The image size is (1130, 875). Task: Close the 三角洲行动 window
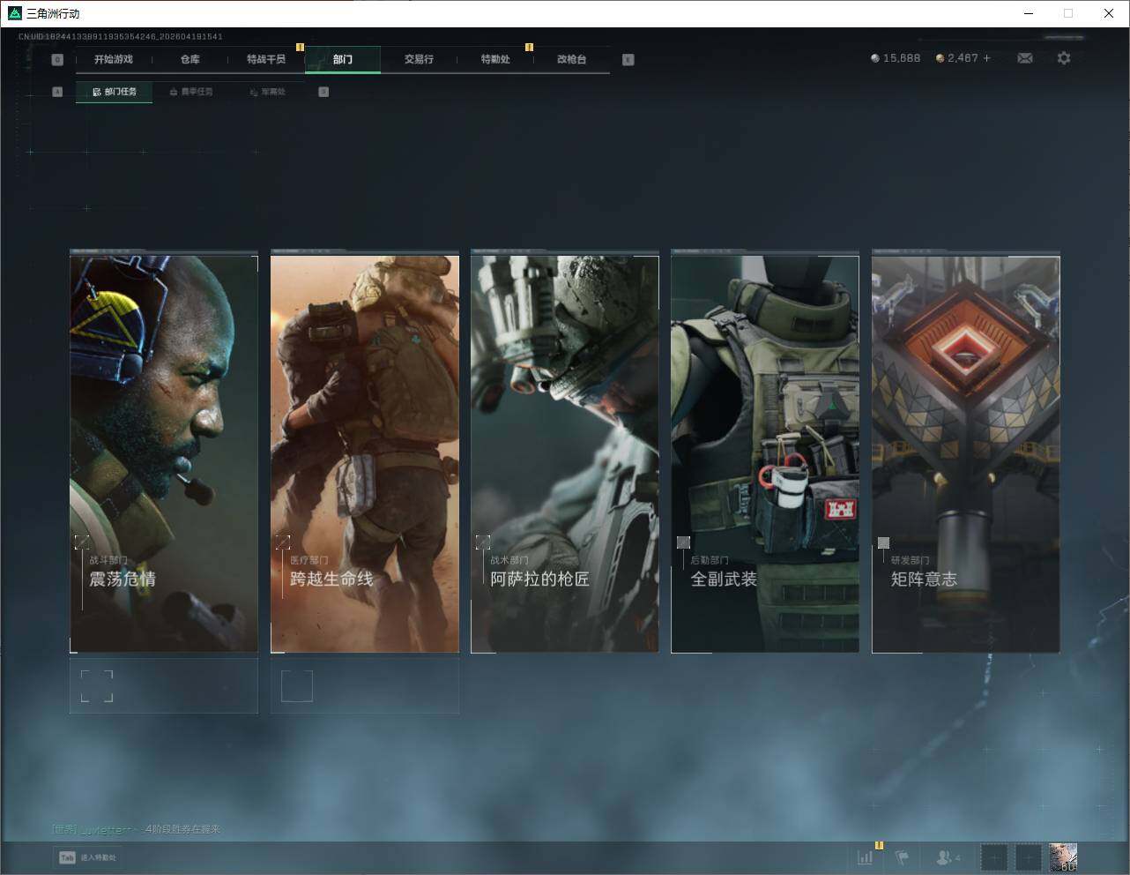pos(1109,13)
